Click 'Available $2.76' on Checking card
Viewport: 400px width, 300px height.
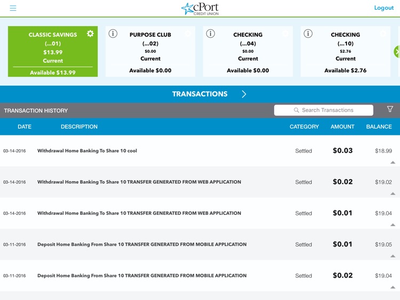click(346, 70)
